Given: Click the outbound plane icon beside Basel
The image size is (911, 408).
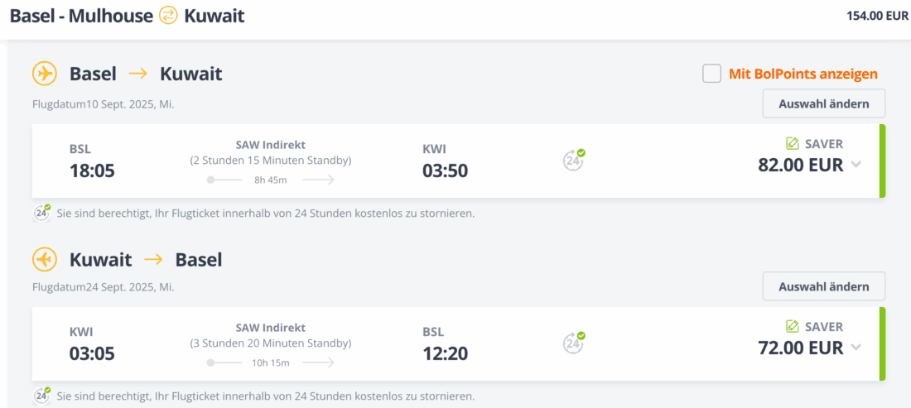Looking at the screenshot, I should click(44, 74).
